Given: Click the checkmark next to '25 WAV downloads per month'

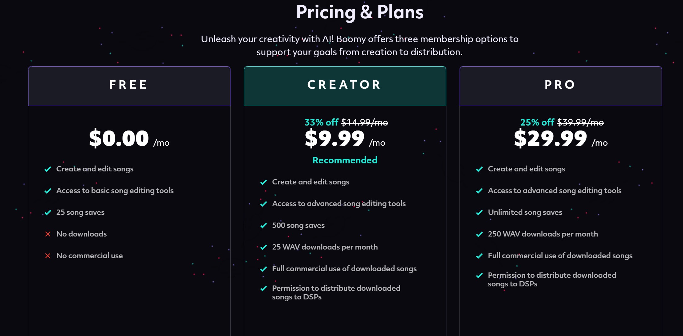Looking at the screenshot, I should click(264, 247).
